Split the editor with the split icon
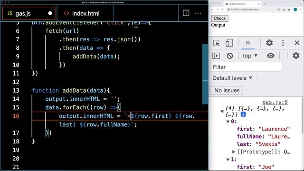The image size is (304, 171). [186, 13]
